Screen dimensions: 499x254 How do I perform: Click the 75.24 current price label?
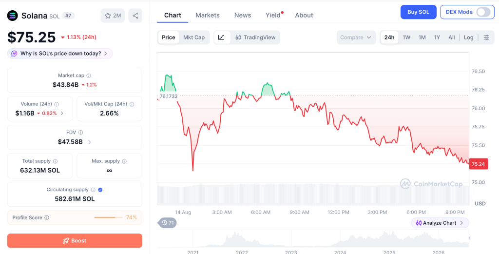(x=479, y=164)
